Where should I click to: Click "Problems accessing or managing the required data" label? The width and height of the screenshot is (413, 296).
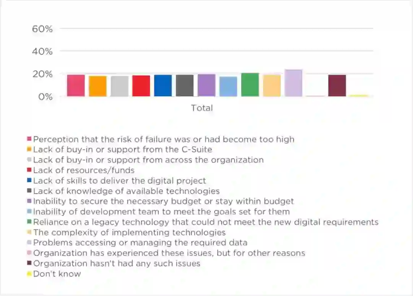coord(140,243)
